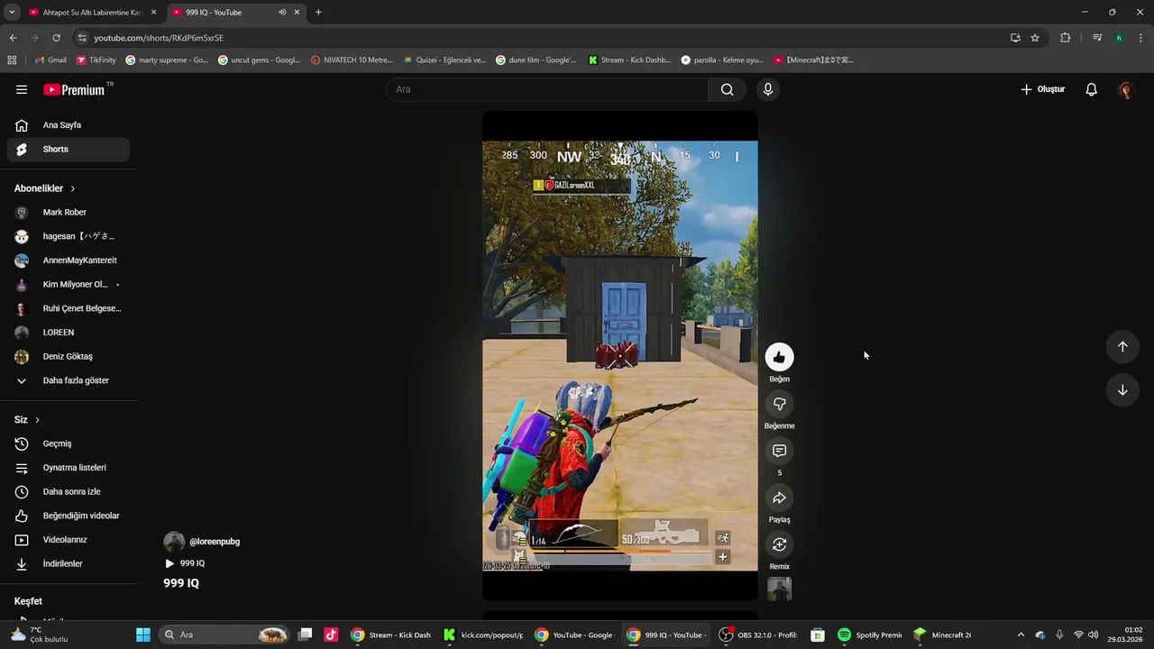The width and height of the screenshot is (1154, 649).
Task: Open the hagesan channel subscription
Action: point(69,236)
